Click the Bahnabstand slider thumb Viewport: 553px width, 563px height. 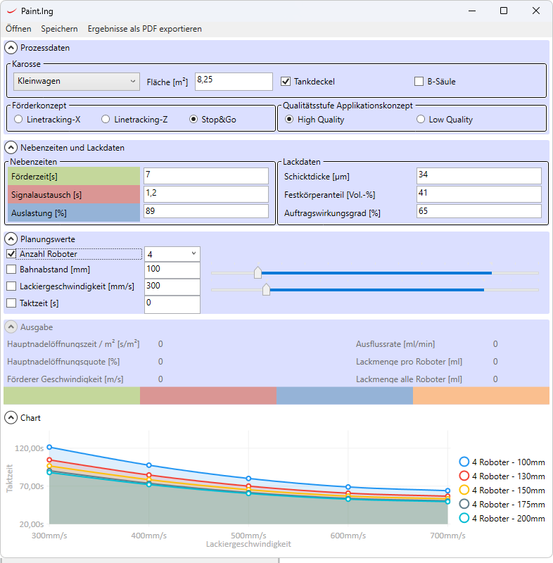[258, 272]
